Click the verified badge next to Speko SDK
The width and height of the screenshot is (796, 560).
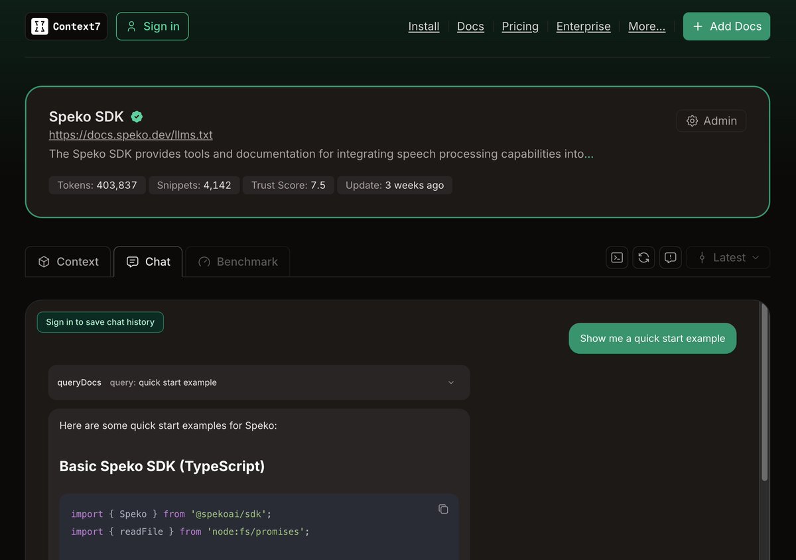[x=137, y=117]
